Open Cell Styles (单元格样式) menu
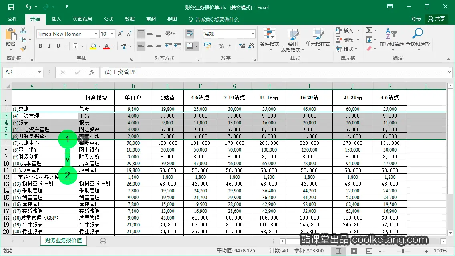Screen dimensions: 455x256 point(318,40)
